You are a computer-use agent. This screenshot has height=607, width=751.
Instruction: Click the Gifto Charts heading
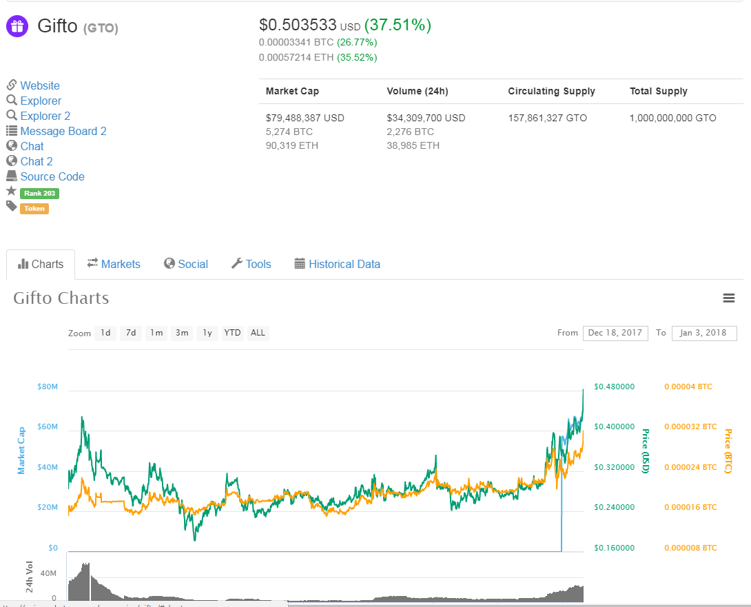[61, 298]
